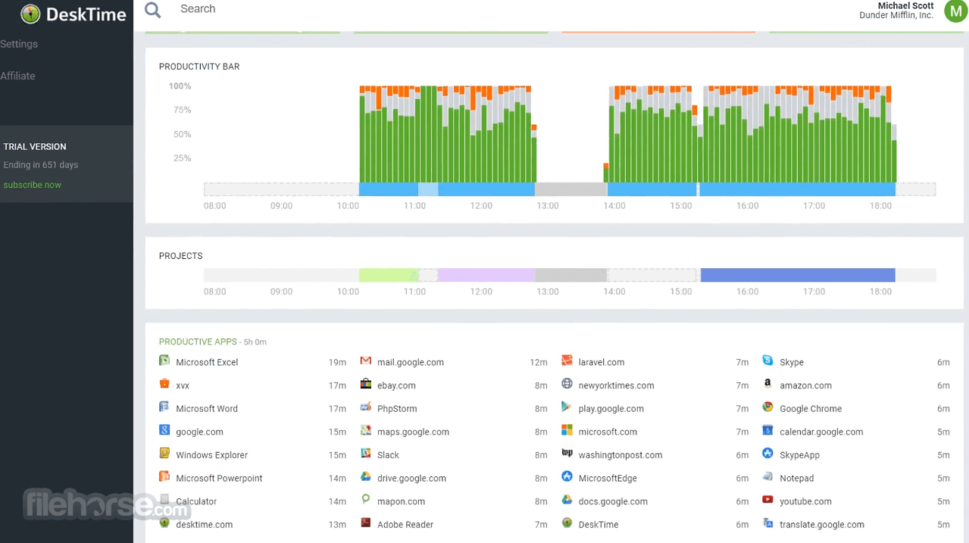Click the google.com app icon
Viewport: 969px width, 543px height.
pos(164,430)
